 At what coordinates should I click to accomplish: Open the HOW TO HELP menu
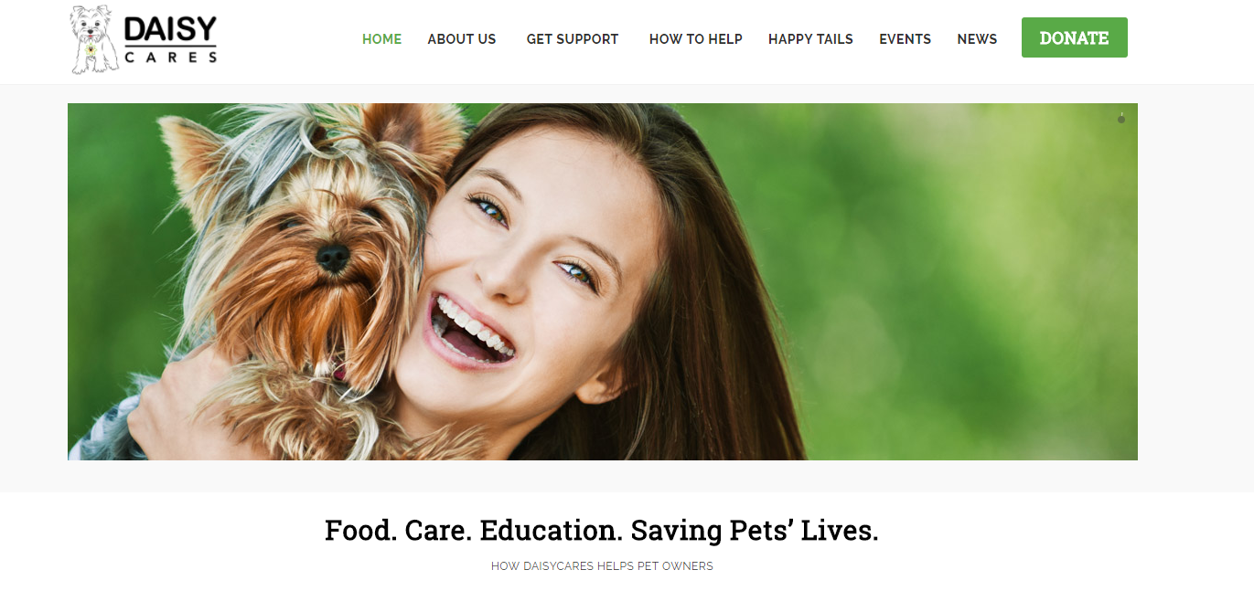(696, 39)
